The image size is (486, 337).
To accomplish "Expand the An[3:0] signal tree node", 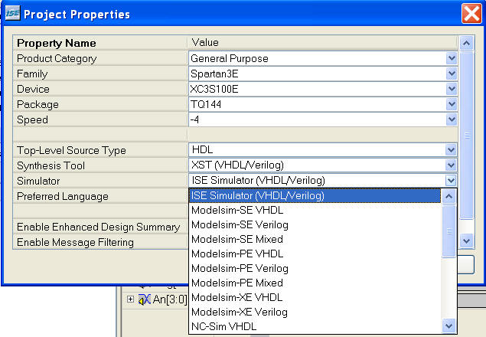I will pyautogui.click(x=130, y=299).
